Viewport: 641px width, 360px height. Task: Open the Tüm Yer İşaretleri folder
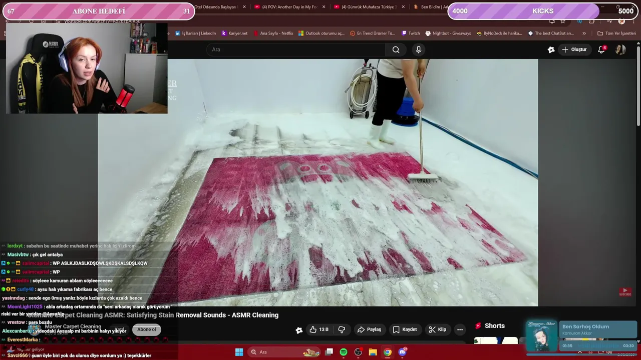click(x=616, y=33)
